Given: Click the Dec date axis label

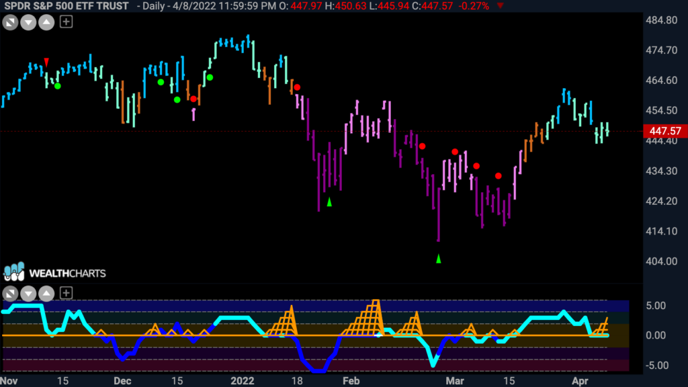Looking at the screenshot, I should (x=122, y=381).
